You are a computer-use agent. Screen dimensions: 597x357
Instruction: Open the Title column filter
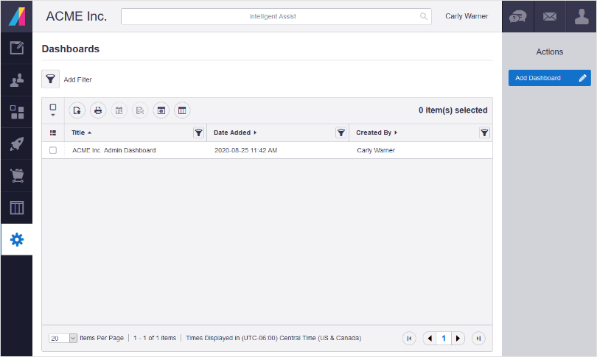[198, 132]
